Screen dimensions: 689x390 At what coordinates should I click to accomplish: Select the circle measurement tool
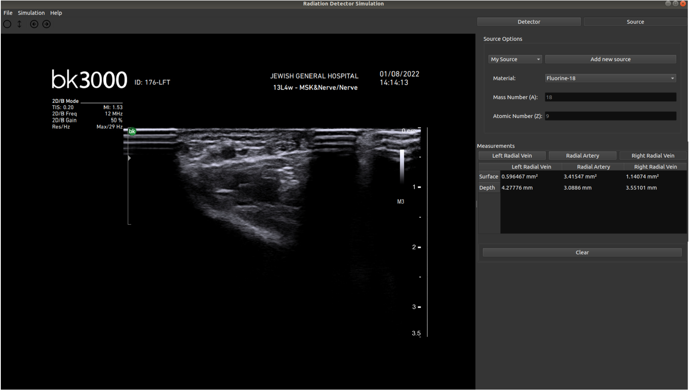coord(7,24)
